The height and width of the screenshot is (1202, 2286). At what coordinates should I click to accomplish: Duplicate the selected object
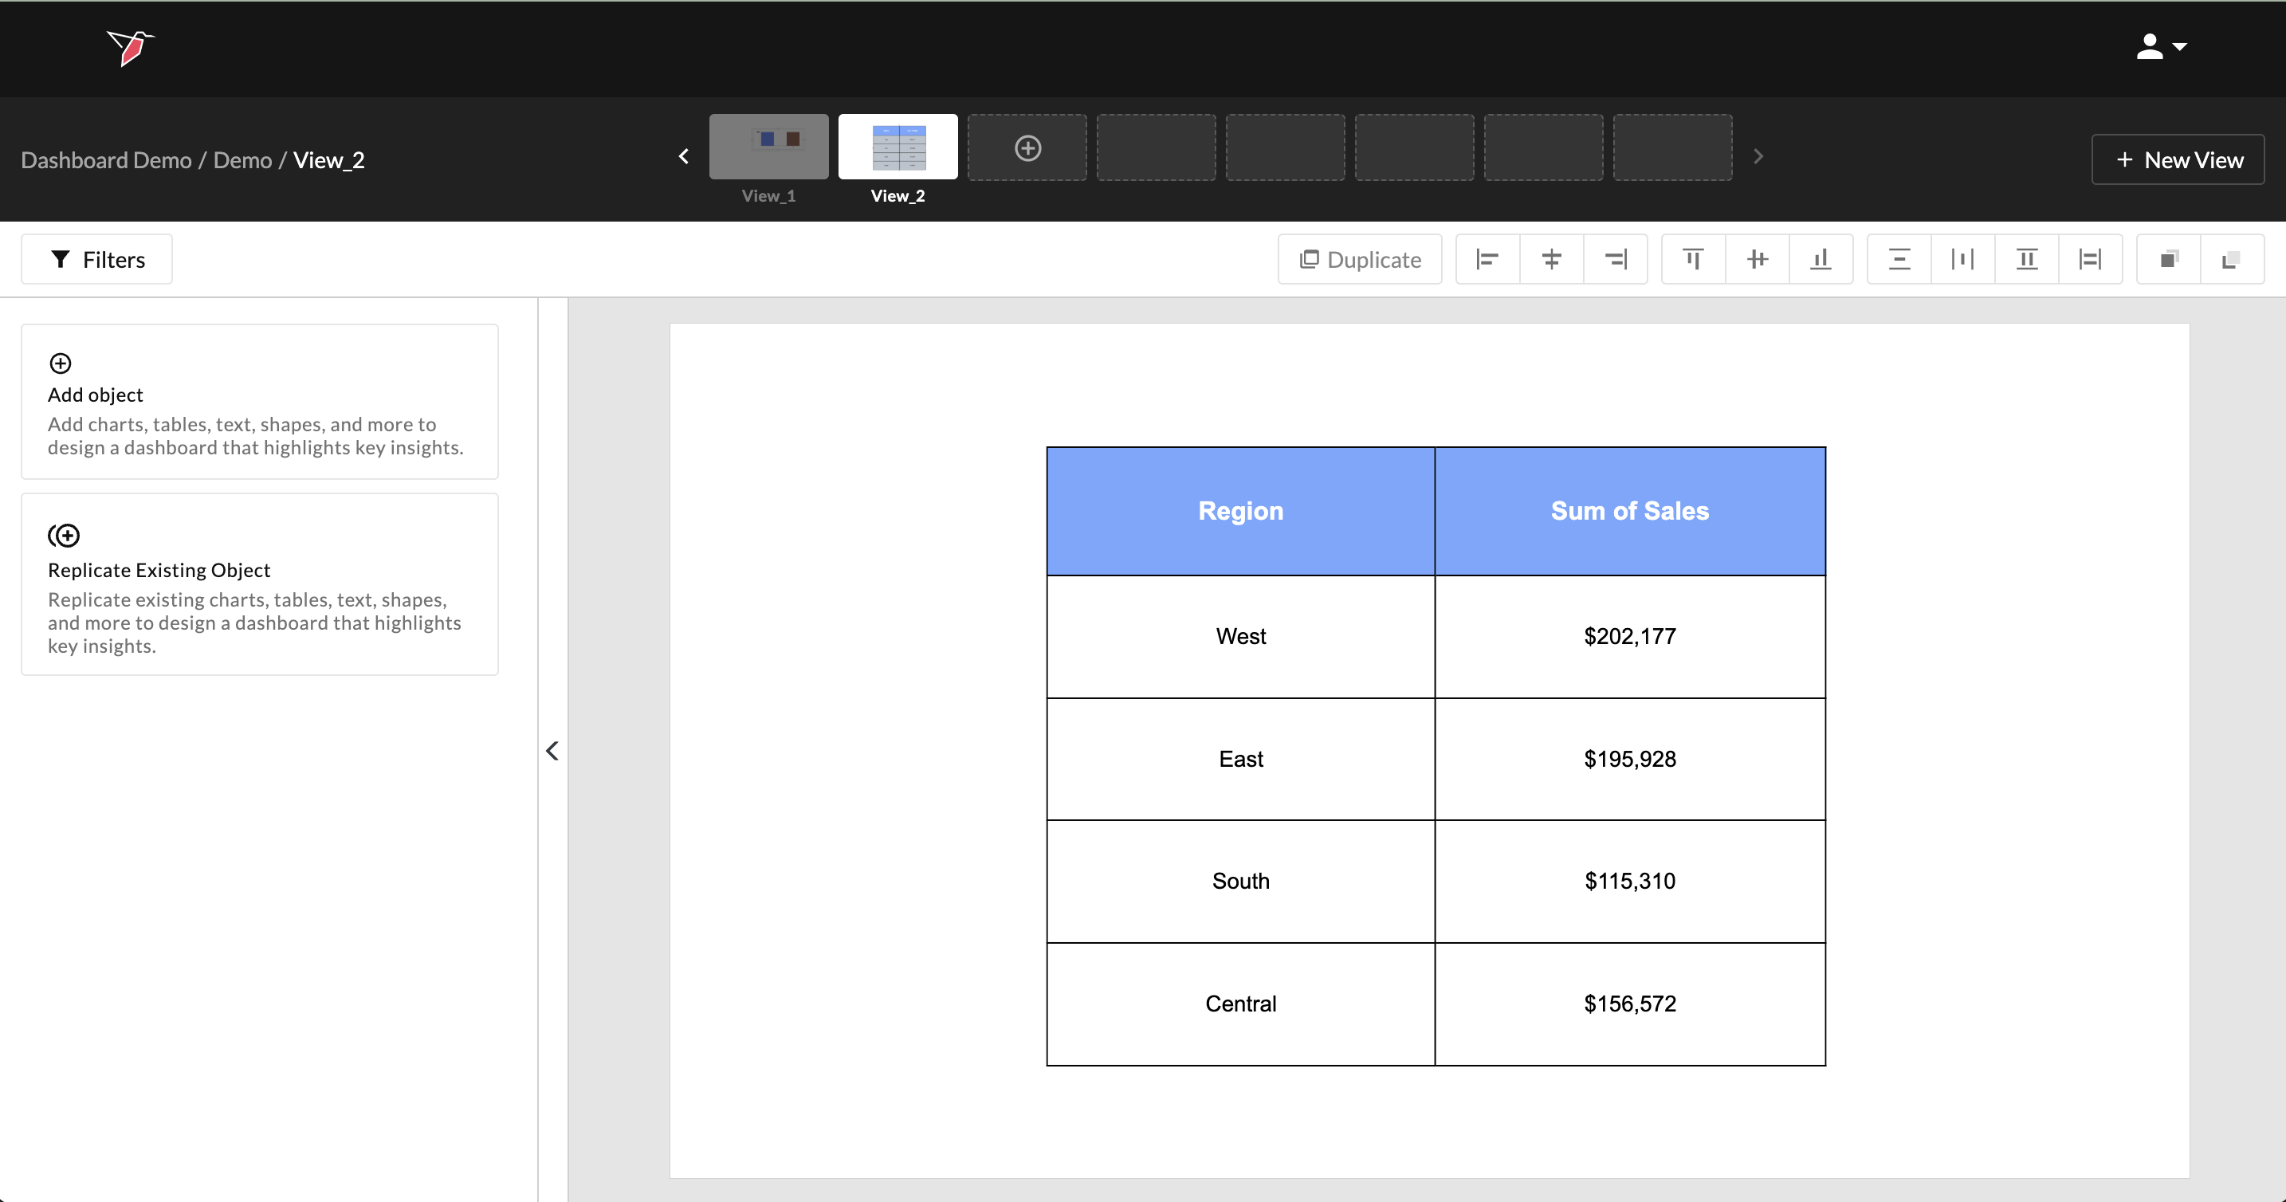[1360, 259]
